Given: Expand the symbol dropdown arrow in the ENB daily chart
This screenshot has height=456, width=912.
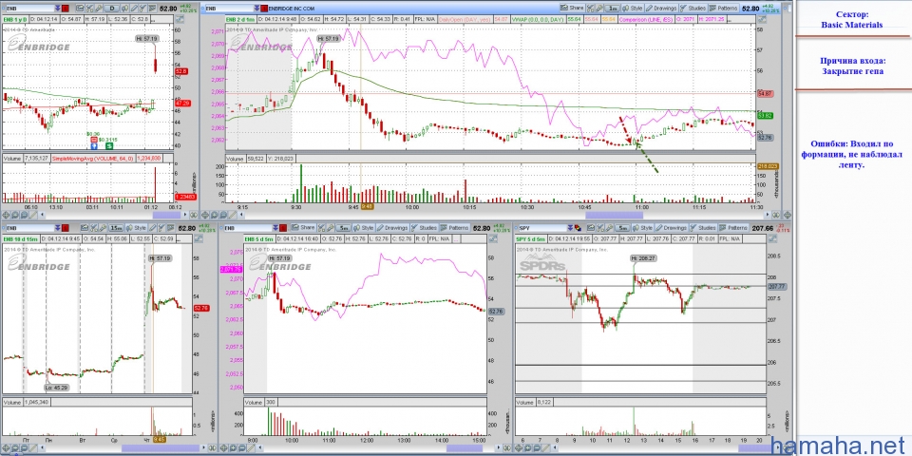Looking at the screenshot, I should 58,9.
